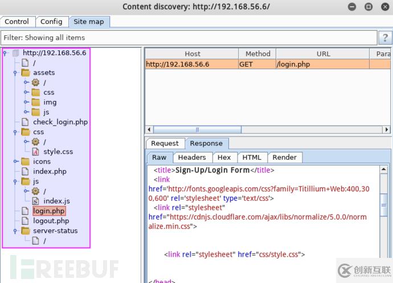Expand the img folder under assets
The width and height of the screenshot is (393, 283).
pyautogui.click(x=26, y=102)
